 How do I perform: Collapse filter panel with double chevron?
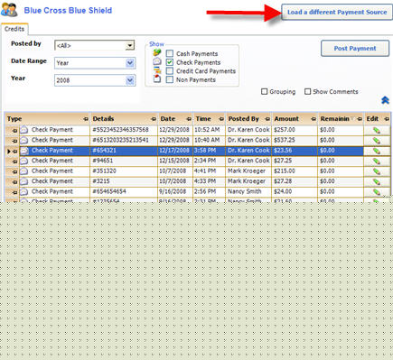(x=385, y=100)
